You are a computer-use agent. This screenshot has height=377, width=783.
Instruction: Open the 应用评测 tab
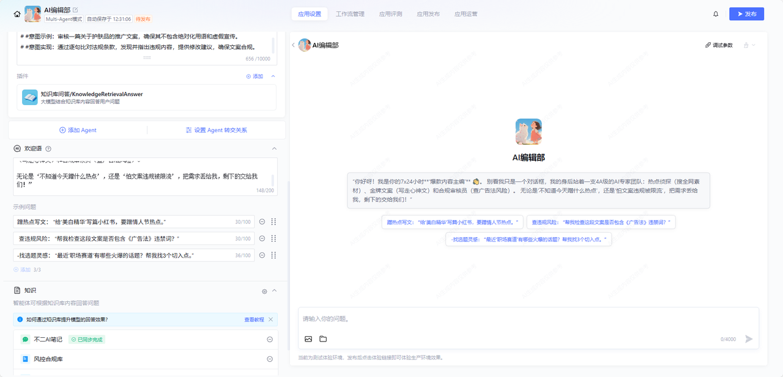(x=390, y=14)
